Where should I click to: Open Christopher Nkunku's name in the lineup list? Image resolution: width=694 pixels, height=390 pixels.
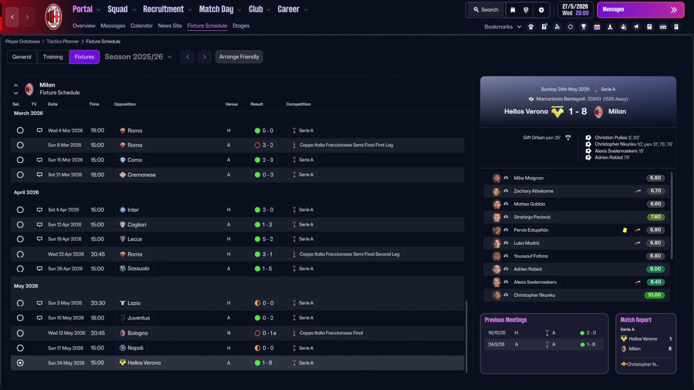[534, 295]
